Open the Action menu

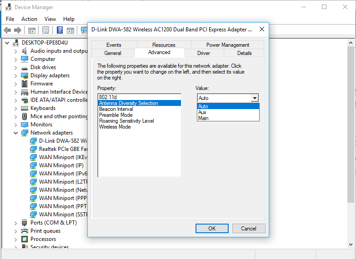pos(29,19)
